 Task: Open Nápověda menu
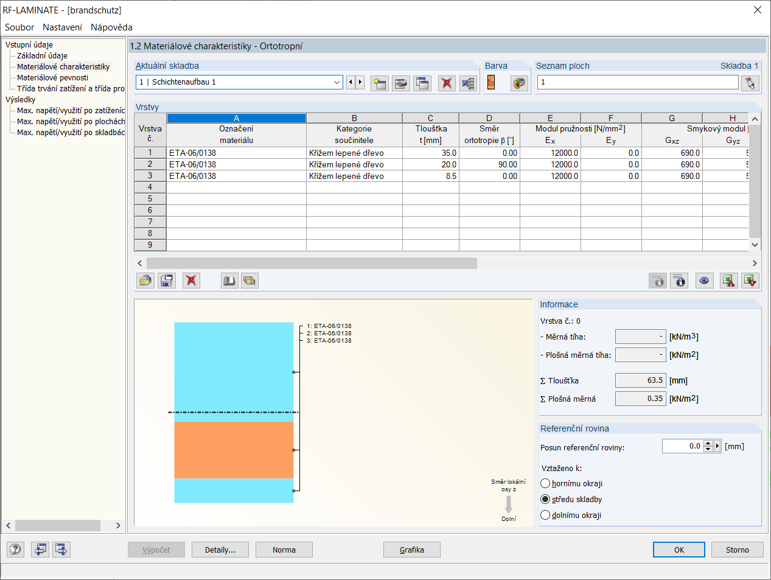coord(111,27)
